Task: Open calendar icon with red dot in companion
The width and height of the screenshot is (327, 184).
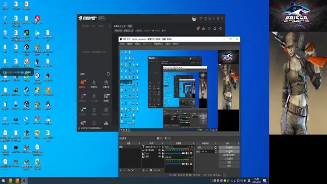Action: [198, 28]
